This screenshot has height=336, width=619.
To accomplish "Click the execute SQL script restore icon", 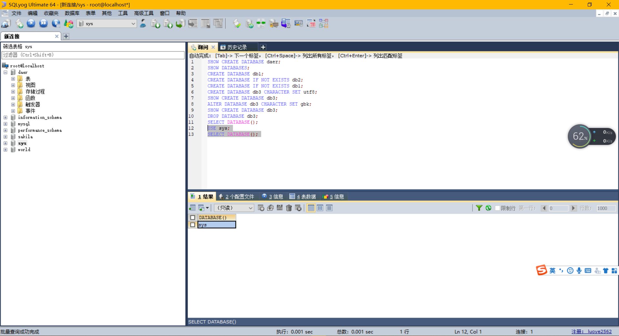I will coord(180,24).
